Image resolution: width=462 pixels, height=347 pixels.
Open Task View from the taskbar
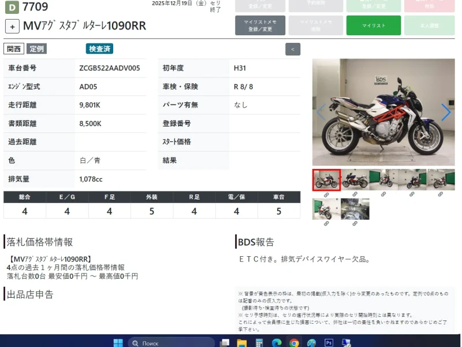(x=225, y=343)
